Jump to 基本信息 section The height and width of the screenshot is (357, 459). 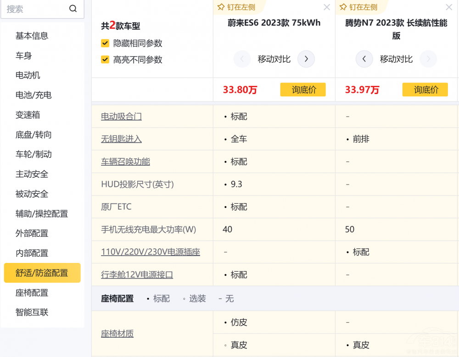click(x=32, y=36)
